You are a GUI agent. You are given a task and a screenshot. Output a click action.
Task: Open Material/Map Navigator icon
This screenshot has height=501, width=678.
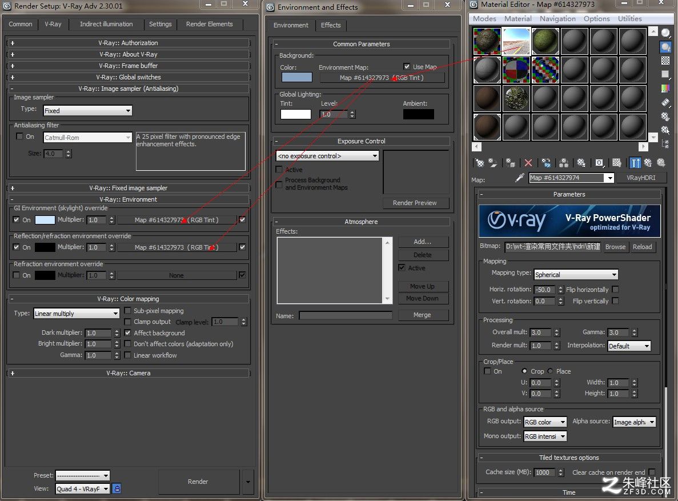point(665,143)
